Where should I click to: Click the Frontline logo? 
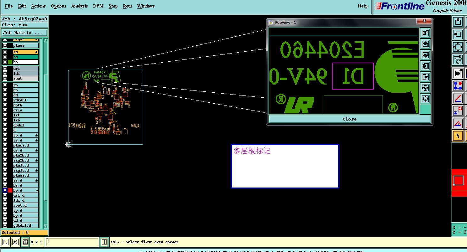coord(400,6)
